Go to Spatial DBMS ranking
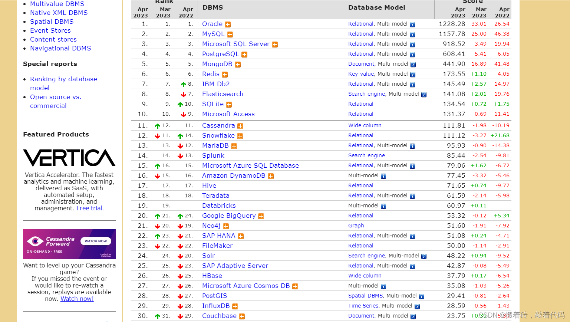The width and height of the screenshot is (570, 322). click(x=52, y=22)
